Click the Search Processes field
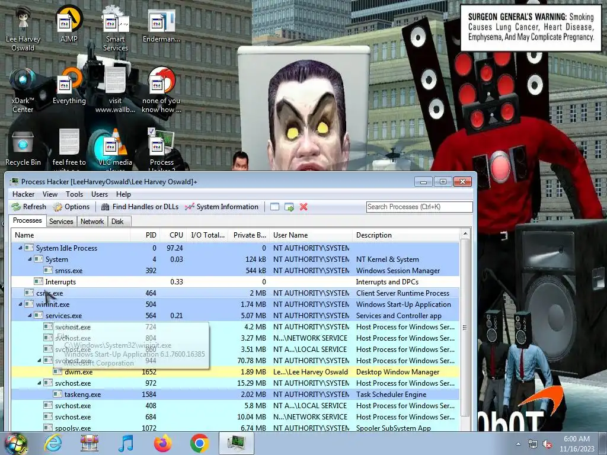607x455 pixels. (x=419, y=207)
